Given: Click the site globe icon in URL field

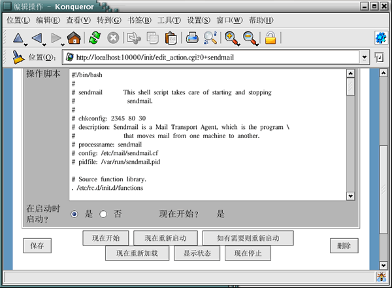Looking at the screenshot, I should [x=69, y=58].
